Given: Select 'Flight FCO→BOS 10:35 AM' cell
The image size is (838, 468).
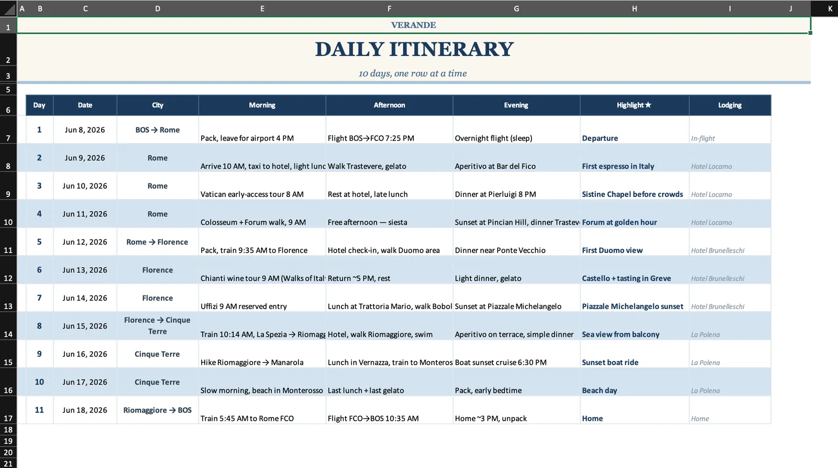Looking at the screenshot, I should click(x=389, y=410).
